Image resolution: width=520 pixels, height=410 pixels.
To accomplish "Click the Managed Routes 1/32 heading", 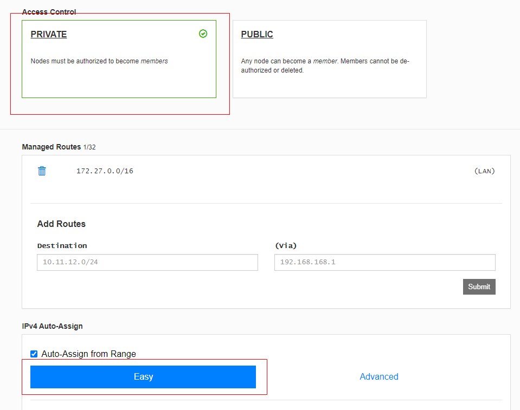I will pyautogui.click(x=59, y=147).
